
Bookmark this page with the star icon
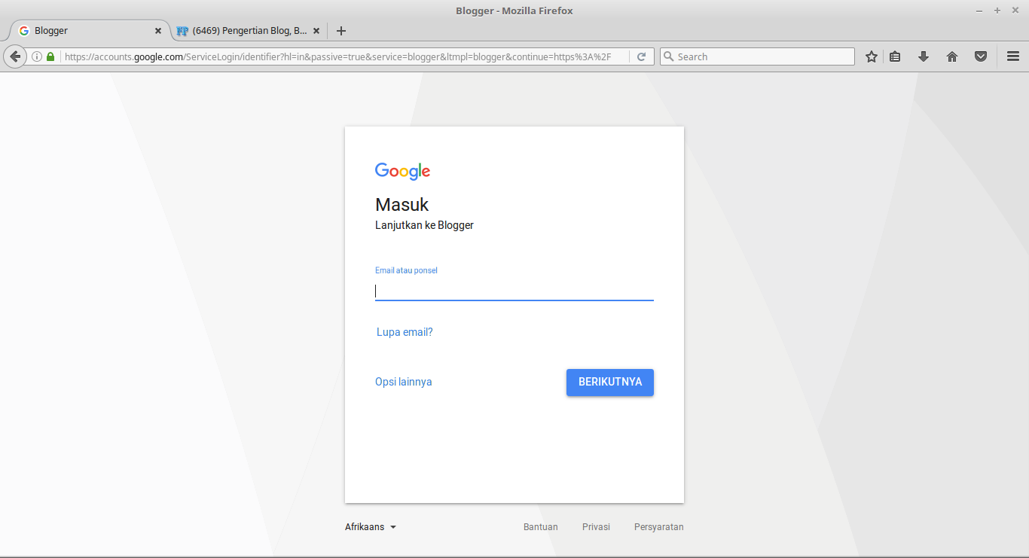pos(872,56)
